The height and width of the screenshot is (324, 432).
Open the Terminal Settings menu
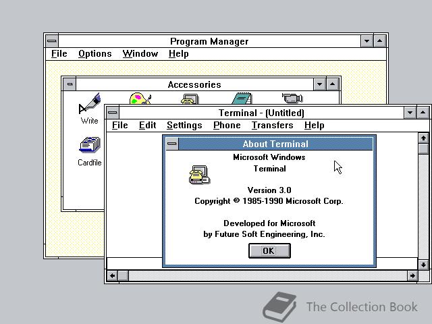(x=184, y=126)
